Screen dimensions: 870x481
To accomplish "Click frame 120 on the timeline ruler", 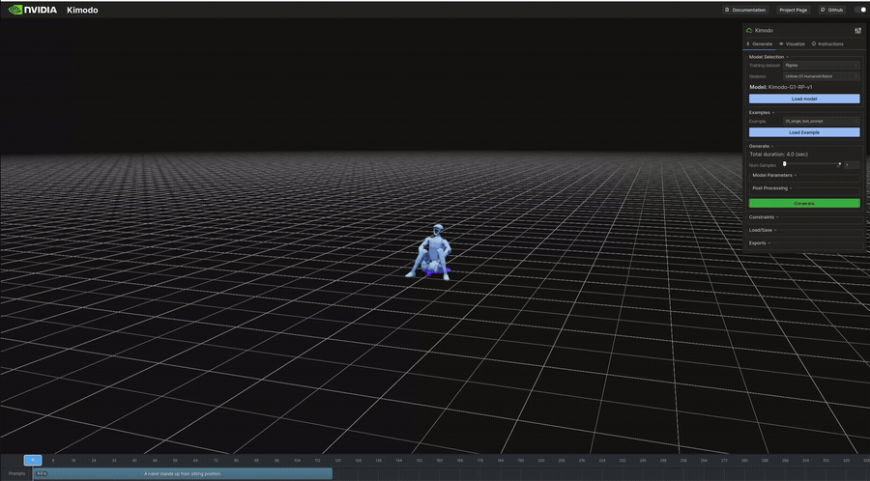I will pos(338,461).
